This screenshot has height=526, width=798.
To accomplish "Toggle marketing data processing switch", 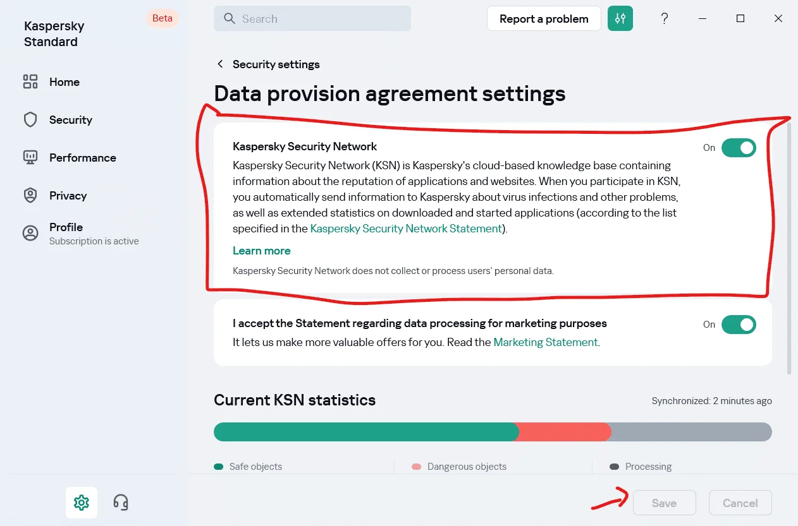I will [739, 325].
